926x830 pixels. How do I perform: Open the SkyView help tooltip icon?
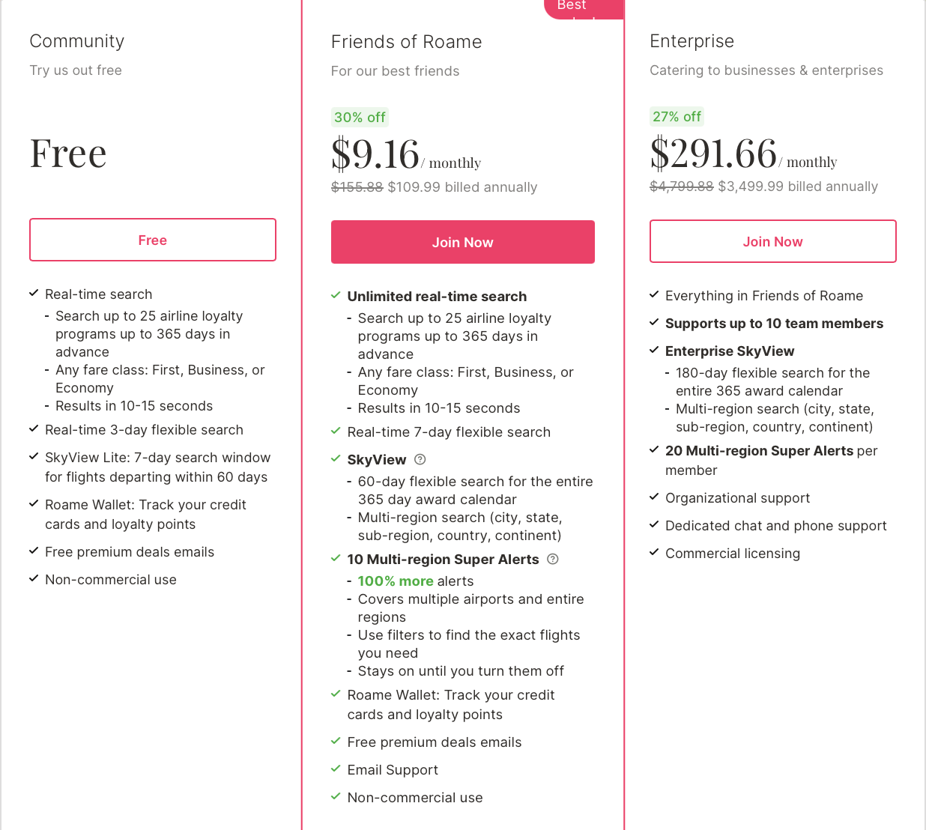420,459
